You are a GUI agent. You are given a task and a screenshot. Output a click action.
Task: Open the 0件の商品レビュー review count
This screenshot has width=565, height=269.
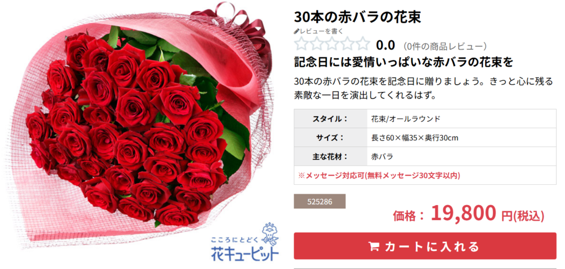(x=445, y=46)
